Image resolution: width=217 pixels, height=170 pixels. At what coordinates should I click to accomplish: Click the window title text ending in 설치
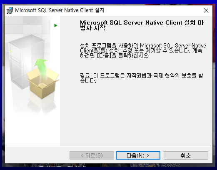click(60, 10)
